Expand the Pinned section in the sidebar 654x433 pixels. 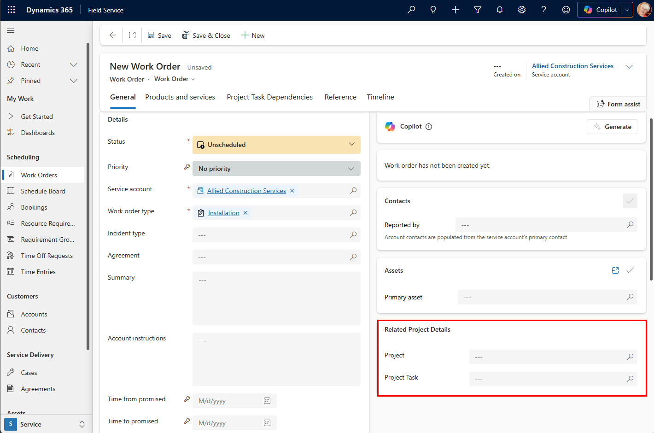74,81
